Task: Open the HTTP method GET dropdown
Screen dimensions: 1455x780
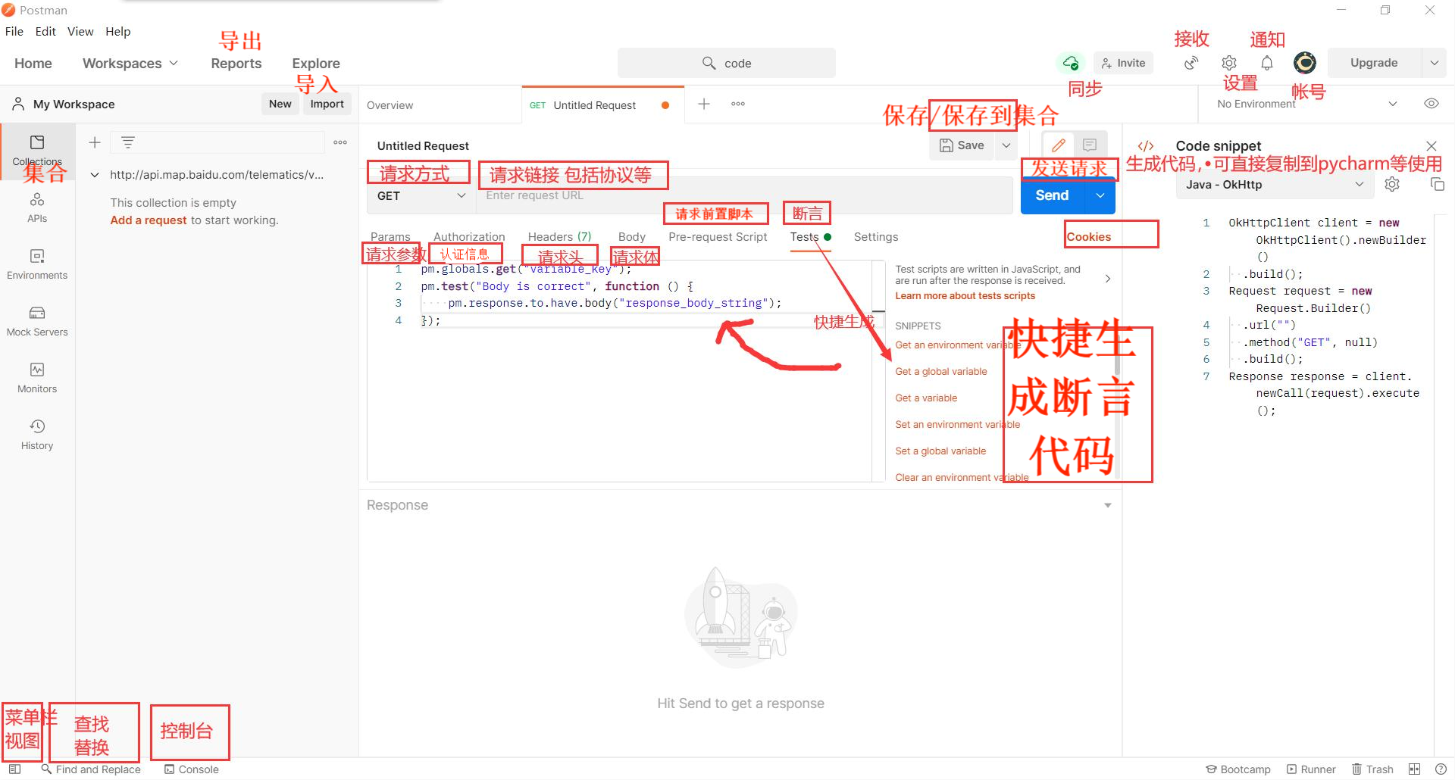Action: (421, 195)
